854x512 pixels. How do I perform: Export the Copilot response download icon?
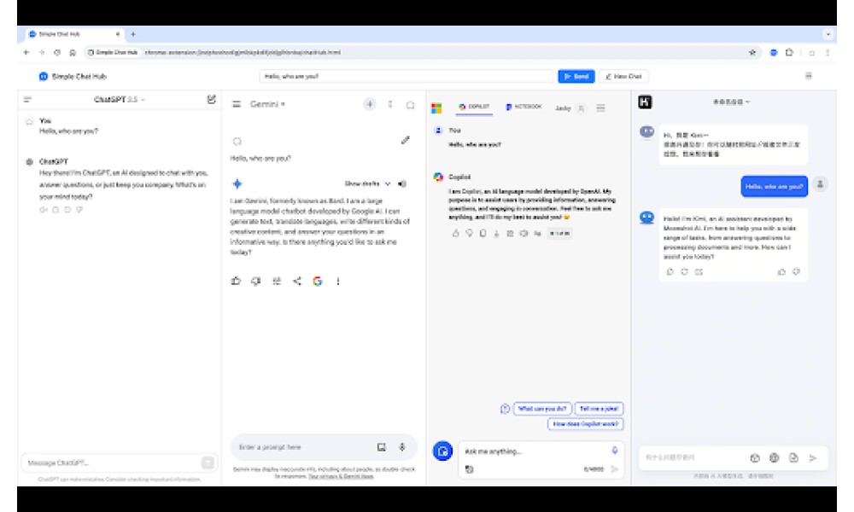coord(497,234)
